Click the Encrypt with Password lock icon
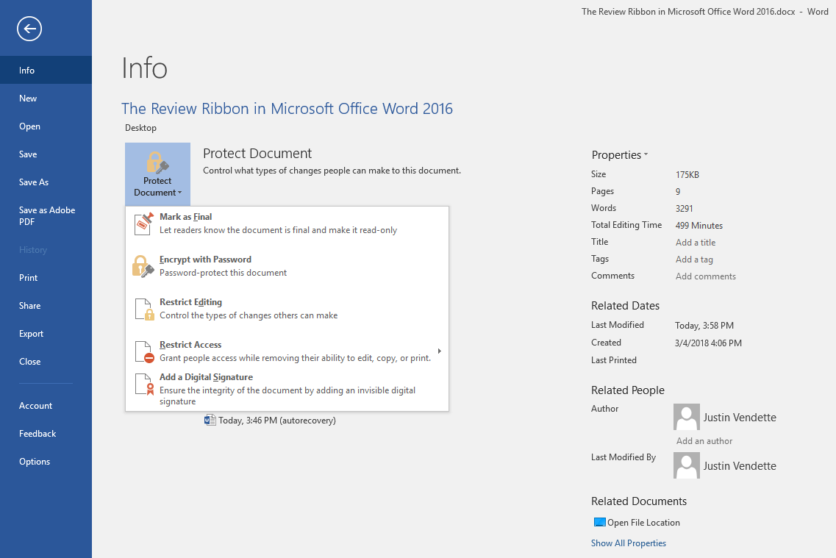 143,266
